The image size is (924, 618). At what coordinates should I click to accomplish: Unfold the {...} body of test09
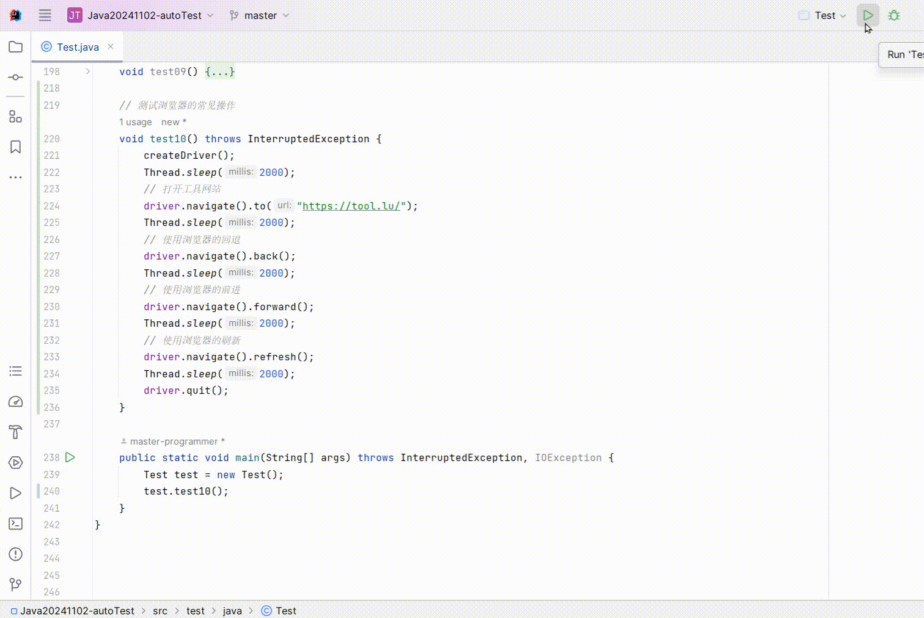coord(220,71)
